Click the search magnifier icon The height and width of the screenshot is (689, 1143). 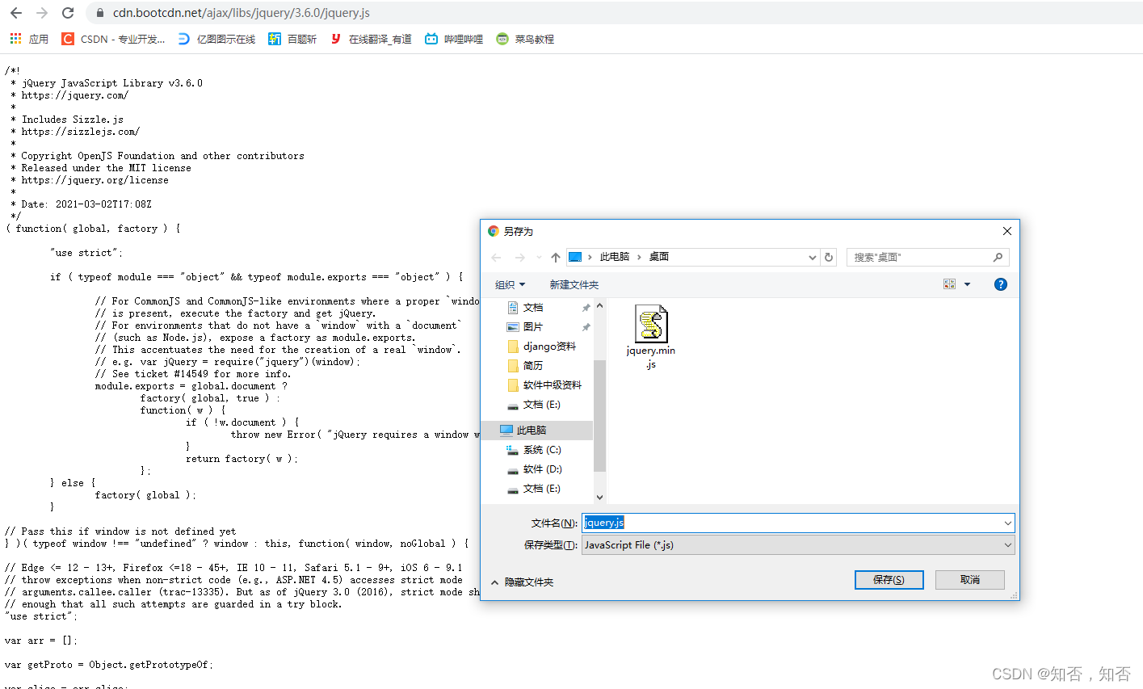(x=998, y=257)
